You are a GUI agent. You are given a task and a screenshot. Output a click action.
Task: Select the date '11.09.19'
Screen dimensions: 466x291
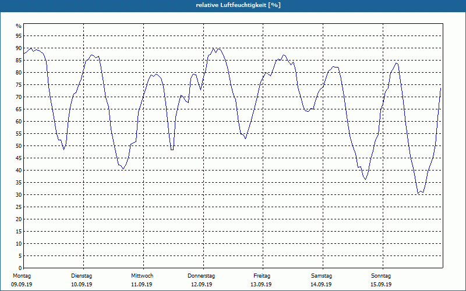tap(142, 285)
